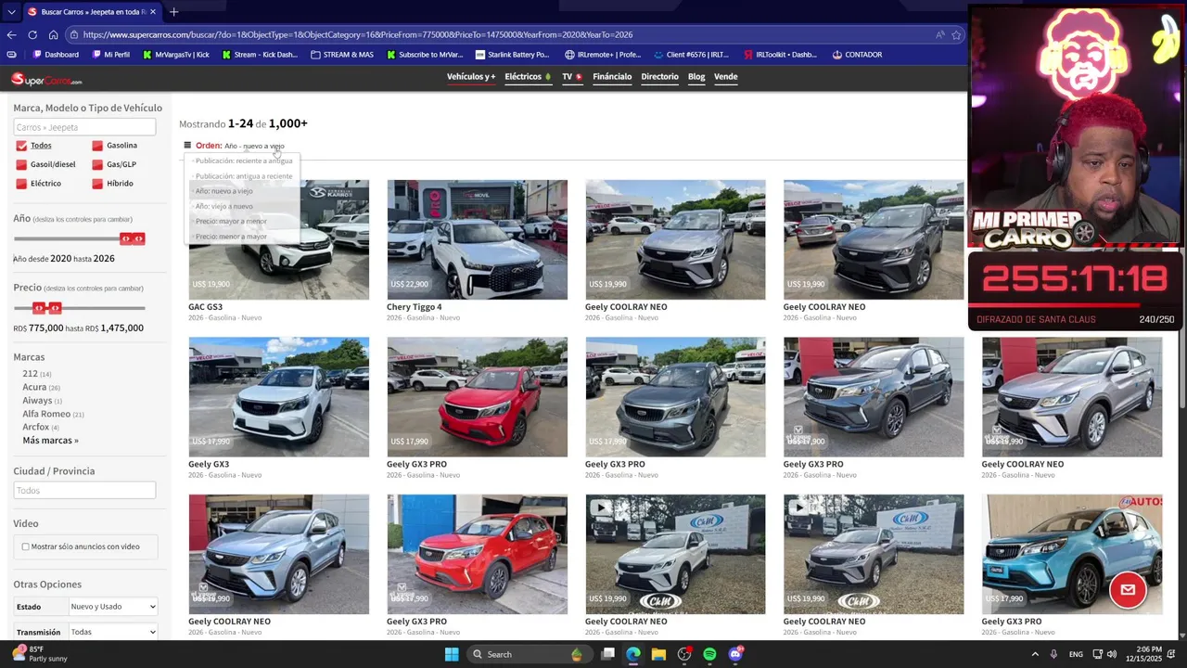Image resolution: width=1187 pixels, height=668 pixels.
Task: Choose Publicación: reciente a antigua
Action: click(243, 161)
